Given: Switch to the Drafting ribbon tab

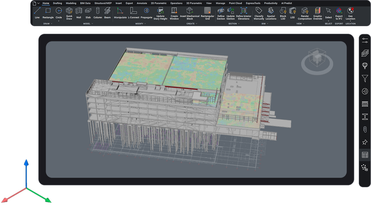Looking at the screenshot, I should click(57, 3).
